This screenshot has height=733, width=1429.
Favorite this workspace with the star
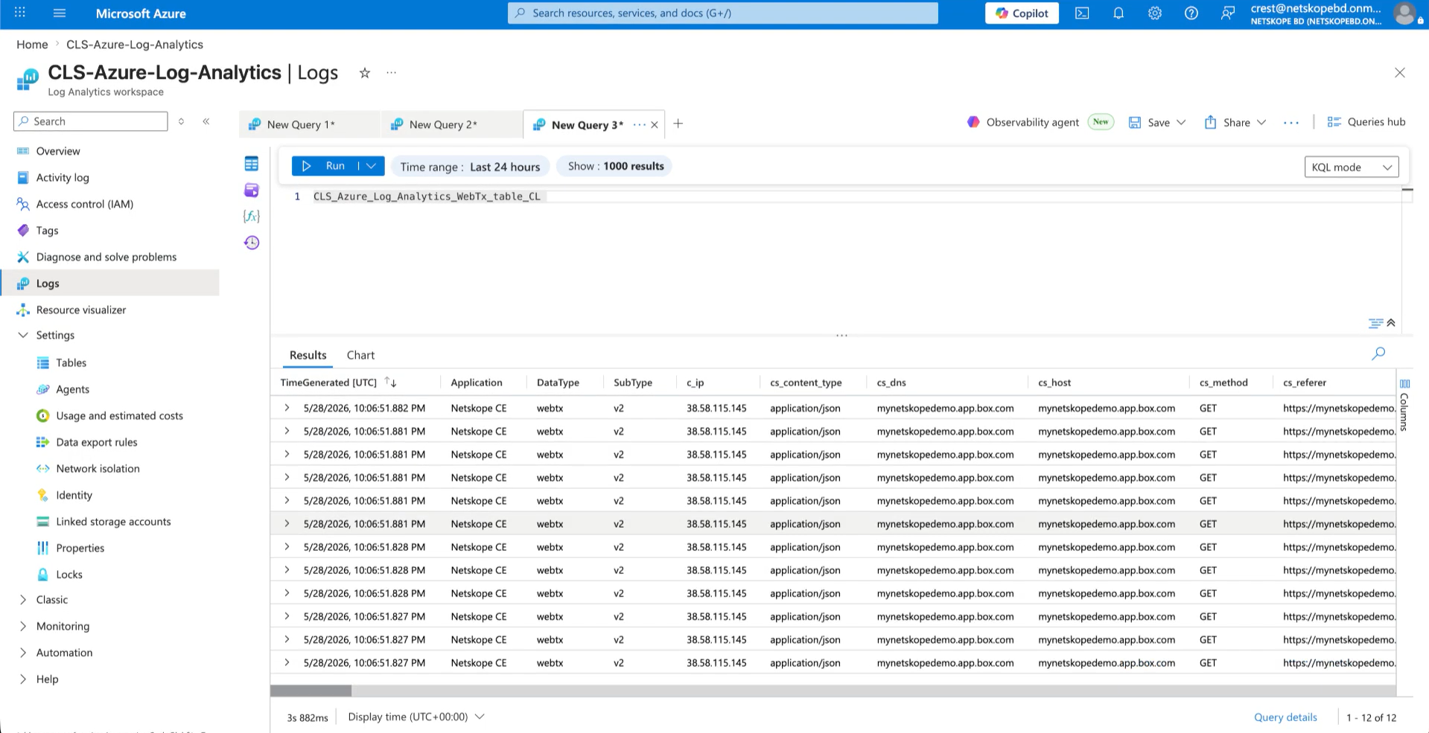[x=365, y=73]
